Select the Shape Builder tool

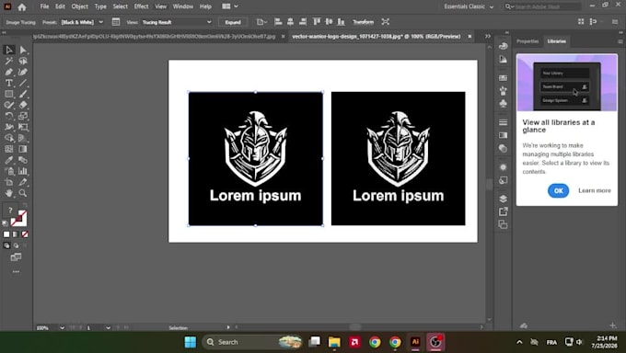[x=9, y=138]
